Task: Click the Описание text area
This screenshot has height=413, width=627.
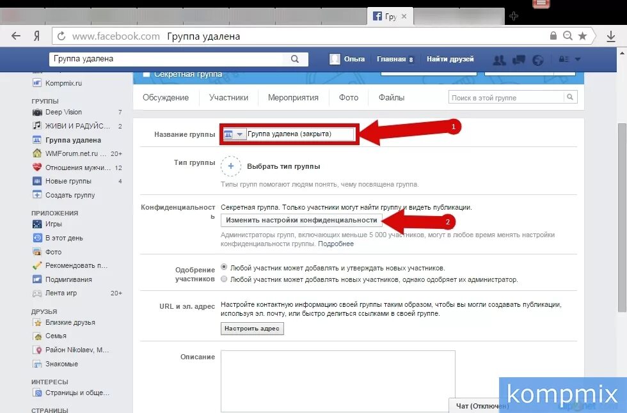Action: pyautogui.click(x=338, y=382)
